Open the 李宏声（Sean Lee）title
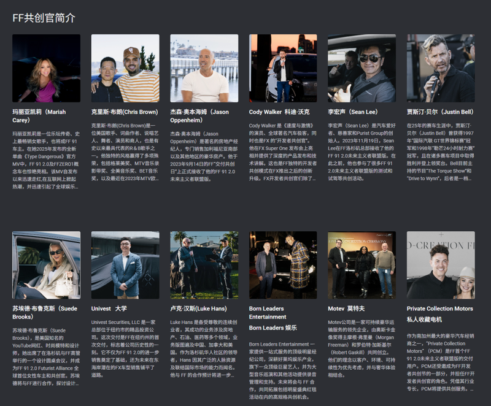Viewport: 491px width, 406px height. [x=353, y=112]
